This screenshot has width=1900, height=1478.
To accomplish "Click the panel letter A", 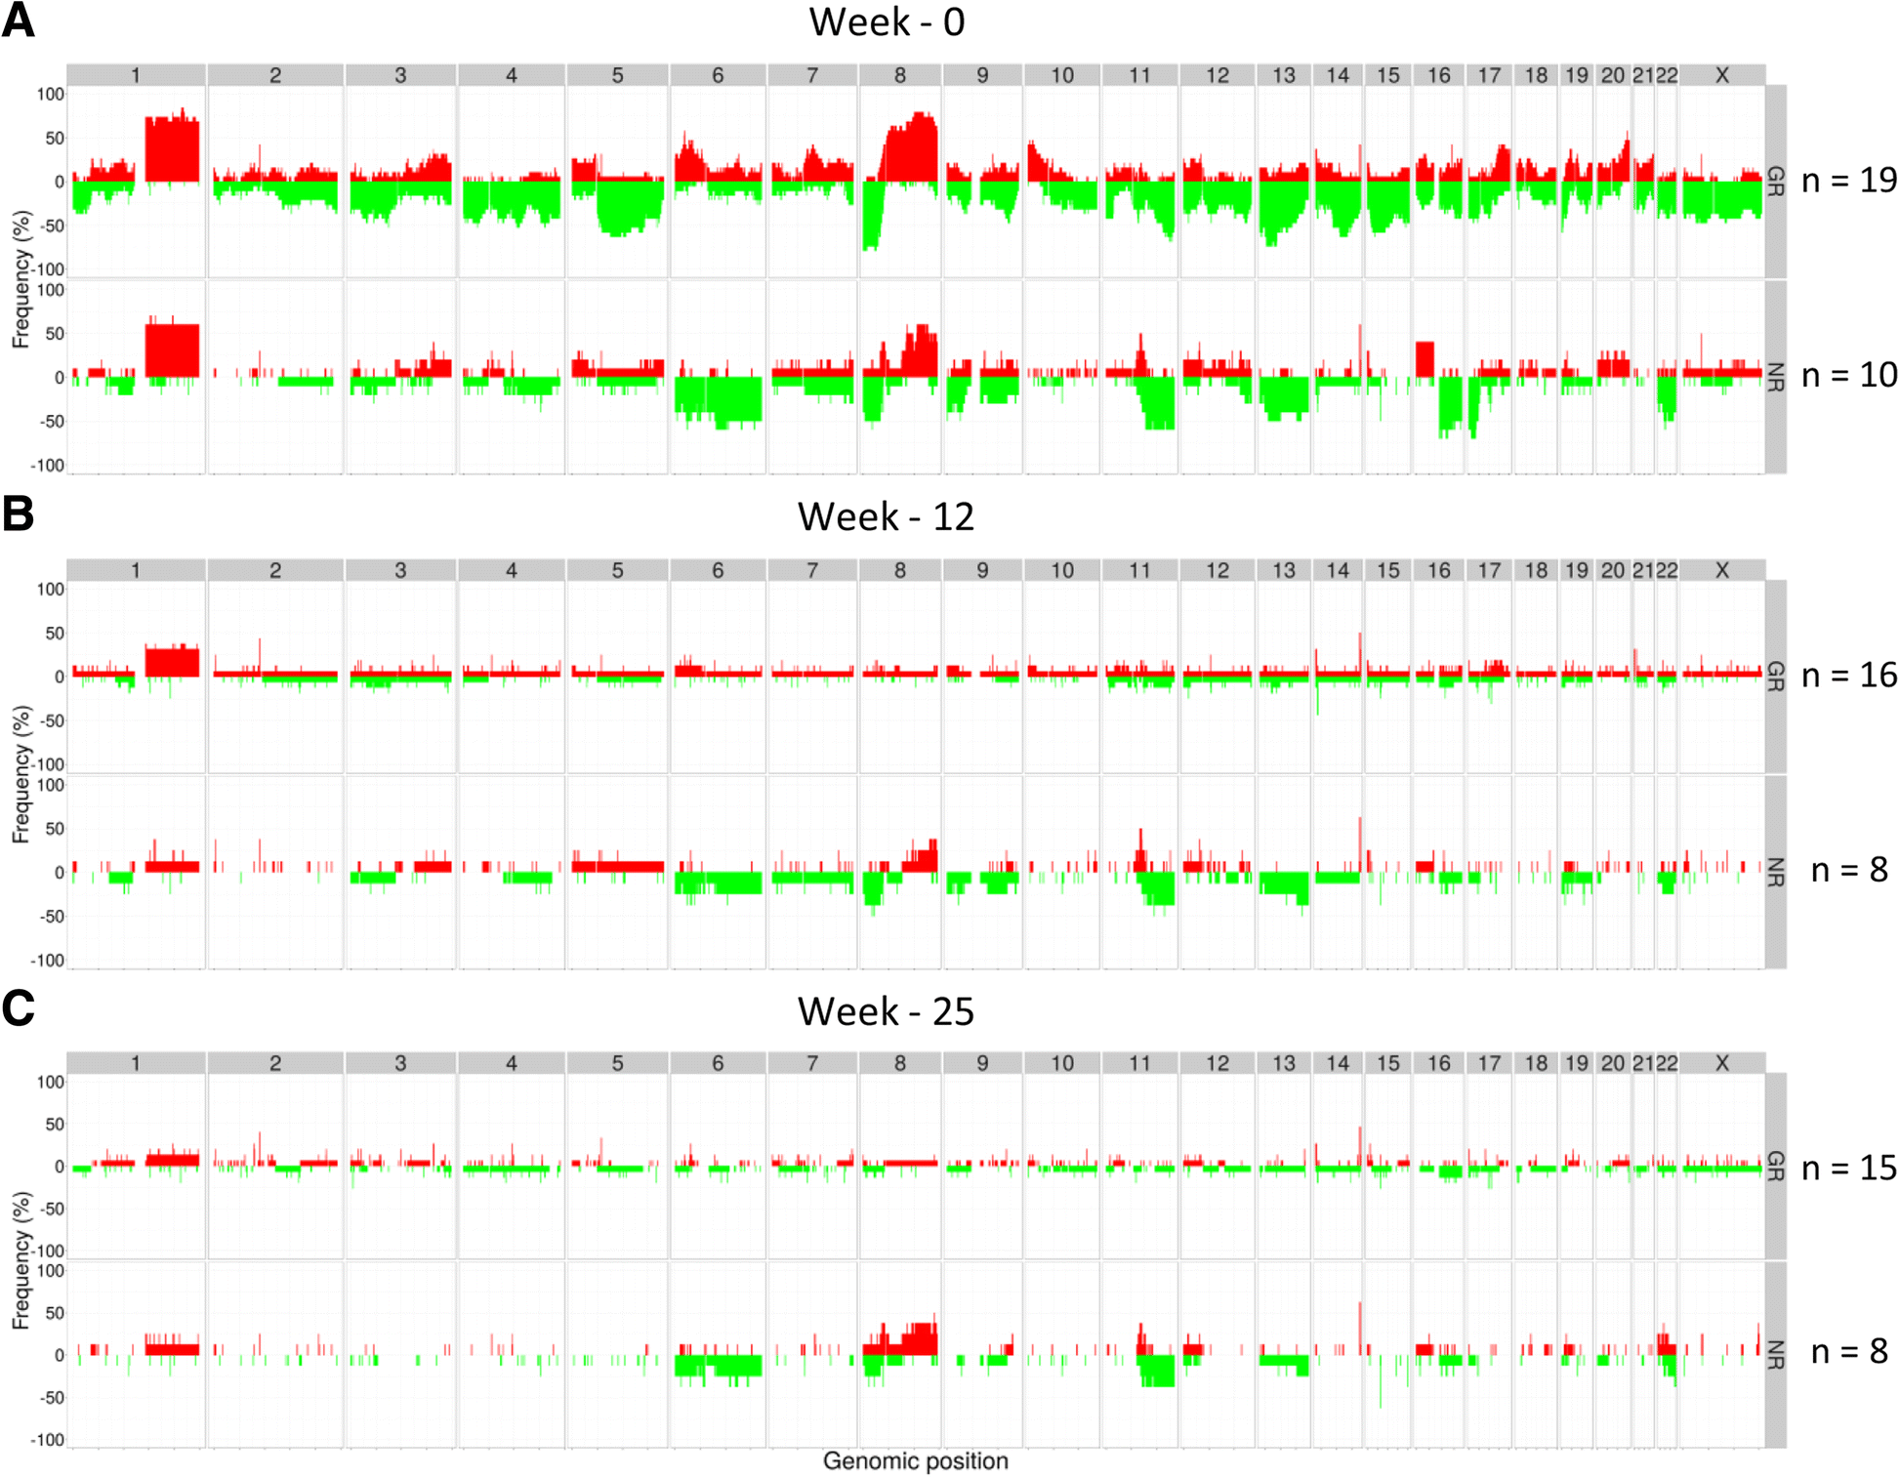I will [18, 21].
